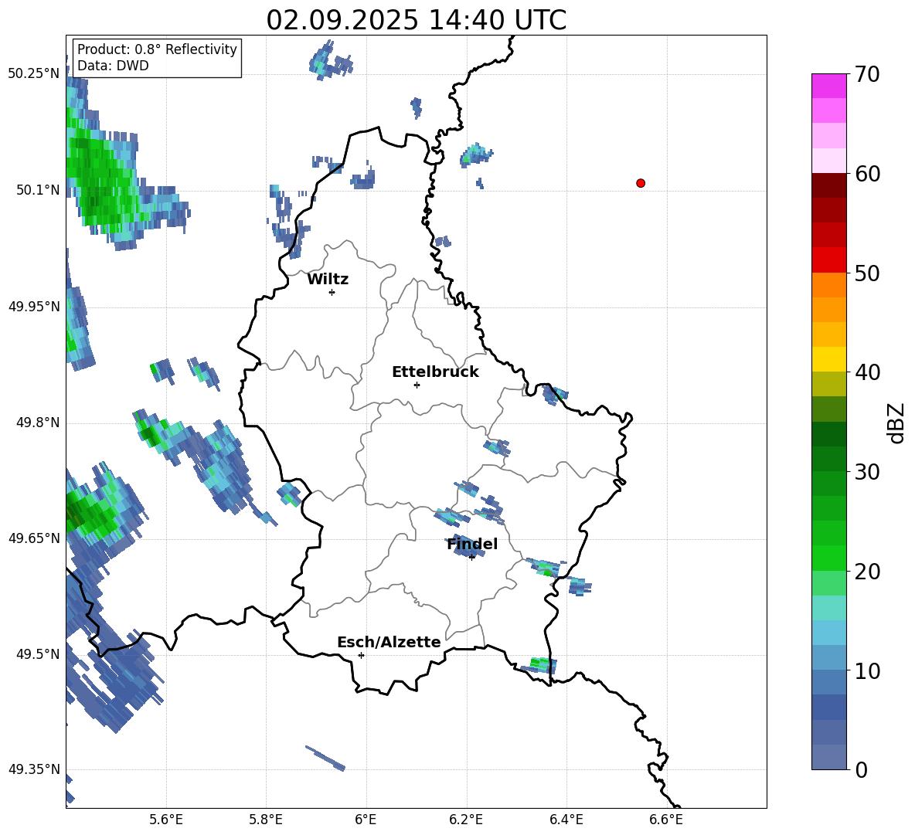
Task: Click the bright red colorbar segment near 50
Action: [828, 260]
